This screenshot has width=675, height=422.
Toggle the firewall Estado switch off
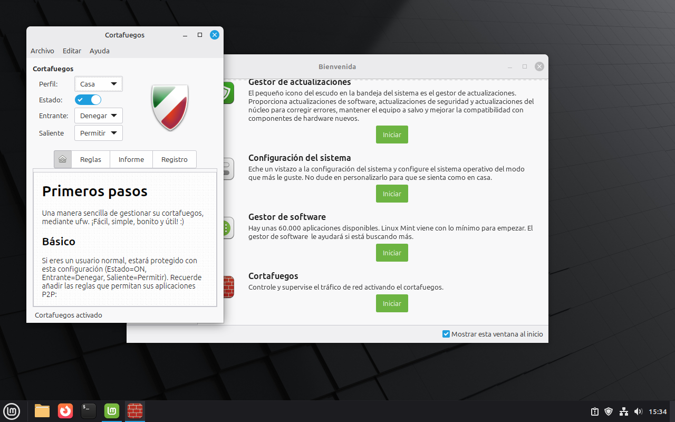[88, 100]
